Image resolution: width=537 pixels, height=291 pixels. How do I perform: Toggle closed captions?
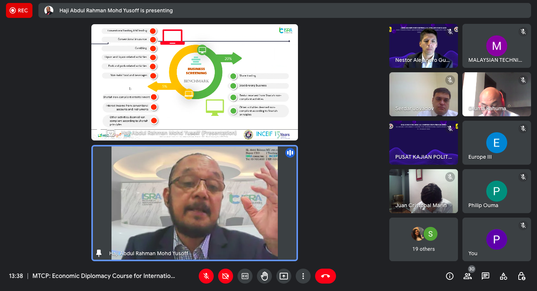pyautogui.click(x=245, y=276)
